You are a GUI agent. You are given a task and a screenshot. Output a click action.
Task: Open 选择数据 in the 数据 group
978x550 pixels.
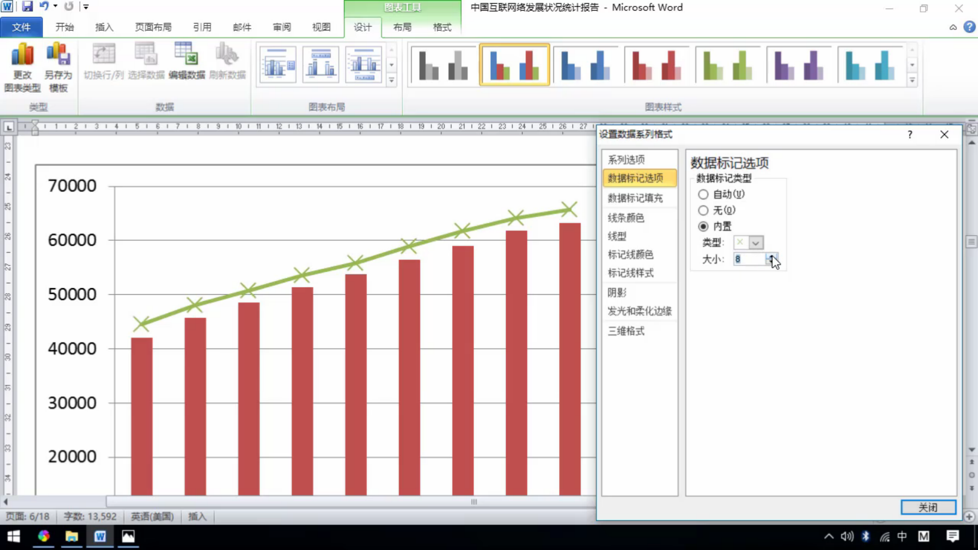145,61
